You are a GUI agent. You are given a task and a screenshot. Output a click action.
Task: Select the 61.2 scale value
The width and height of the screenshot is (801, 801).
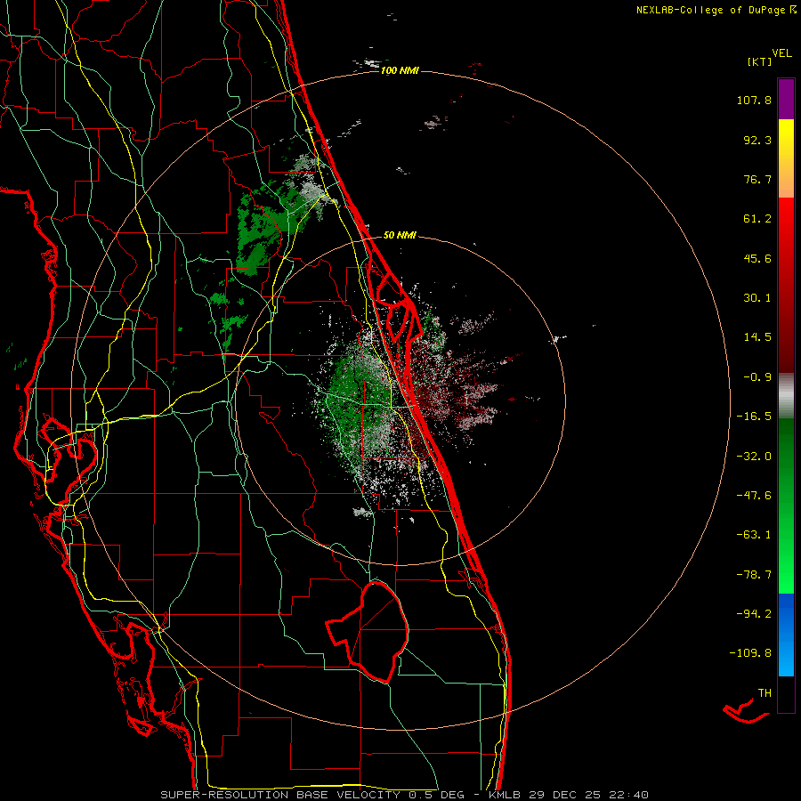pyautogui.click(x=757, y=219)
